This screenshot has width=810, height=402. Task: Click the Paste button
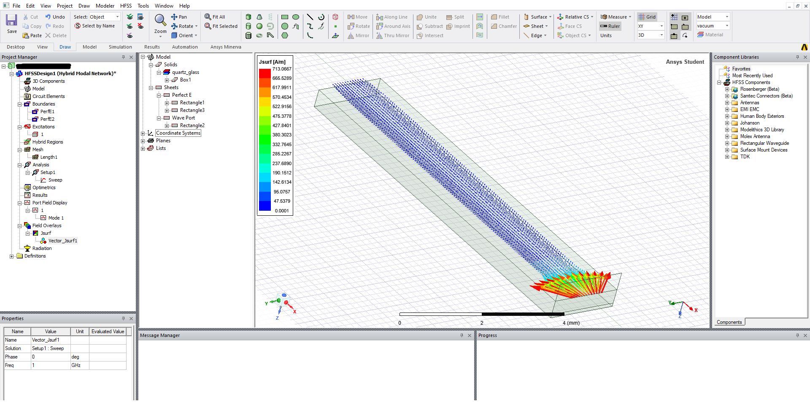32,35
